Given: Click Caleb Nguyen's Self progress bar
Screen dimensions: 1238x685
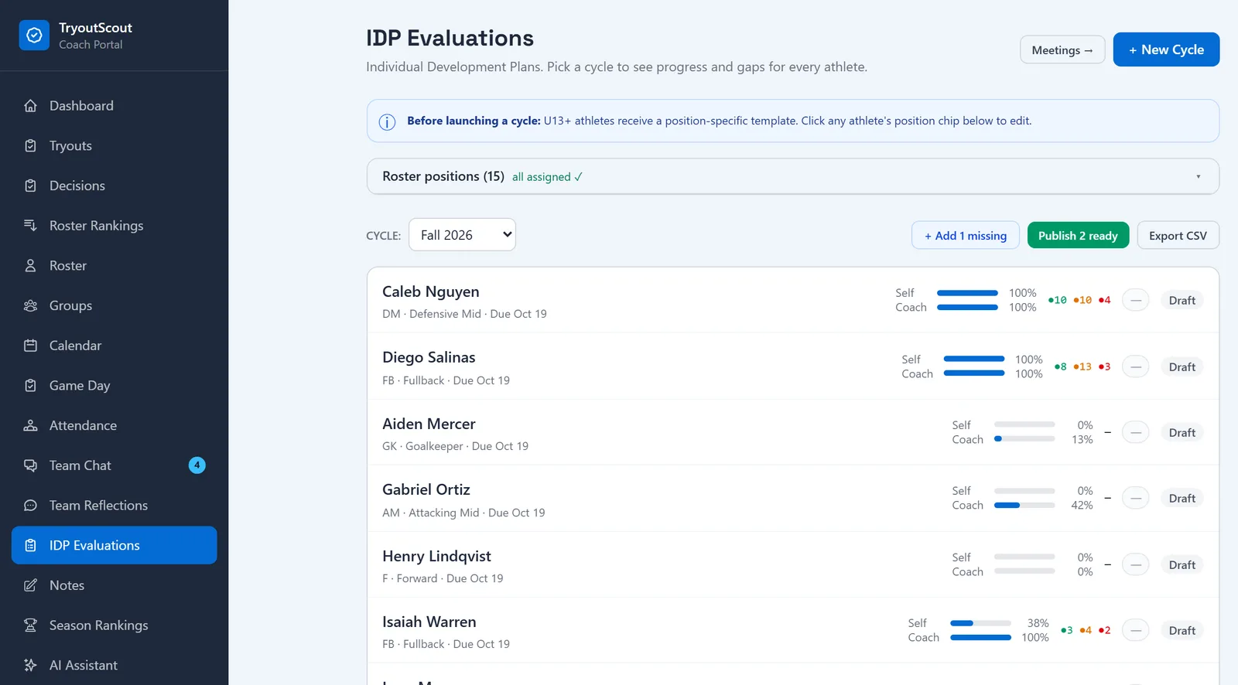Looking at the screenshot, I should click(967, 293).
